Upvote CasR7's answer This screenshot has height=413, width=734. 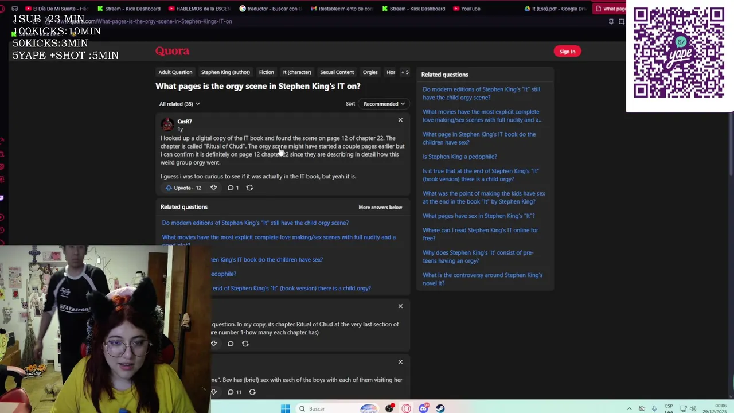pos(183,188)
